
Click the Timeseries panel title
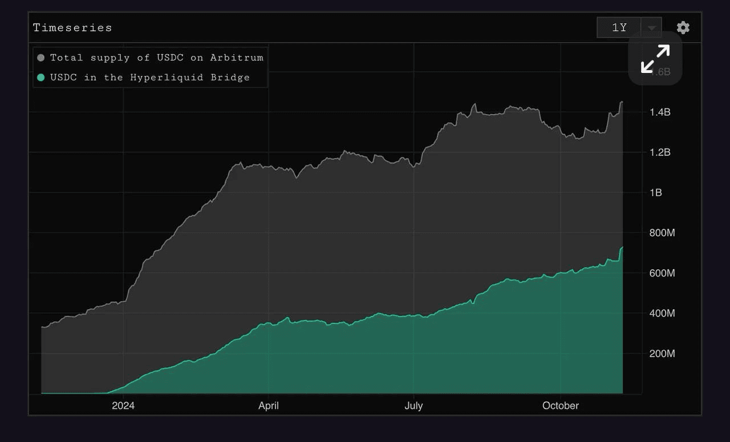click(x=72, y=27)
